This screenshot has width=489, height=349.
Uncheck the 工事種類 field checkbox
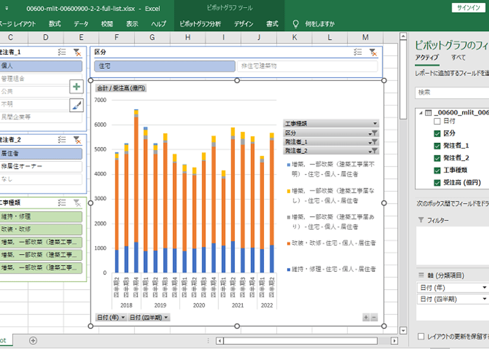tap(437, 170)
